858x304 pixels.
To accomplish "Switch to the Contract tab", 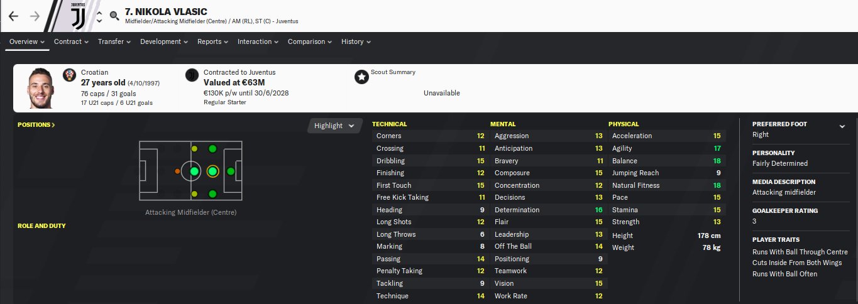I will [x=71, y=41].
